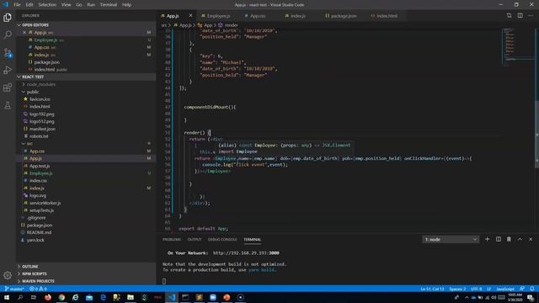The width and height of the screenshot is (539, 303).
Task: Open errors and warnings count in status bar
Action: pos(38,289)
